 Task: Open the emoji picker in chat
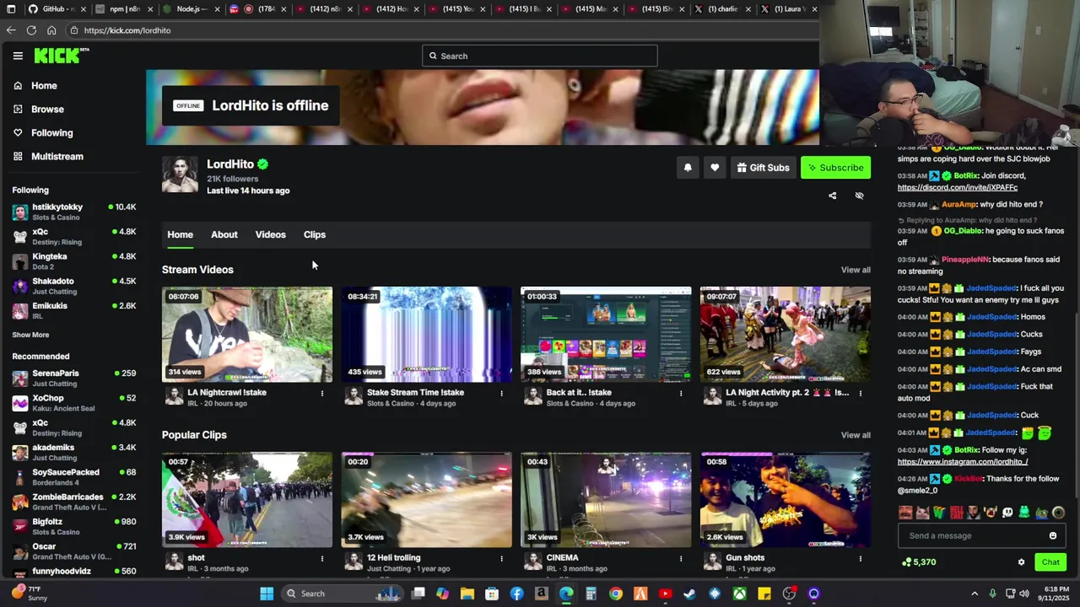coord(1053,535)
